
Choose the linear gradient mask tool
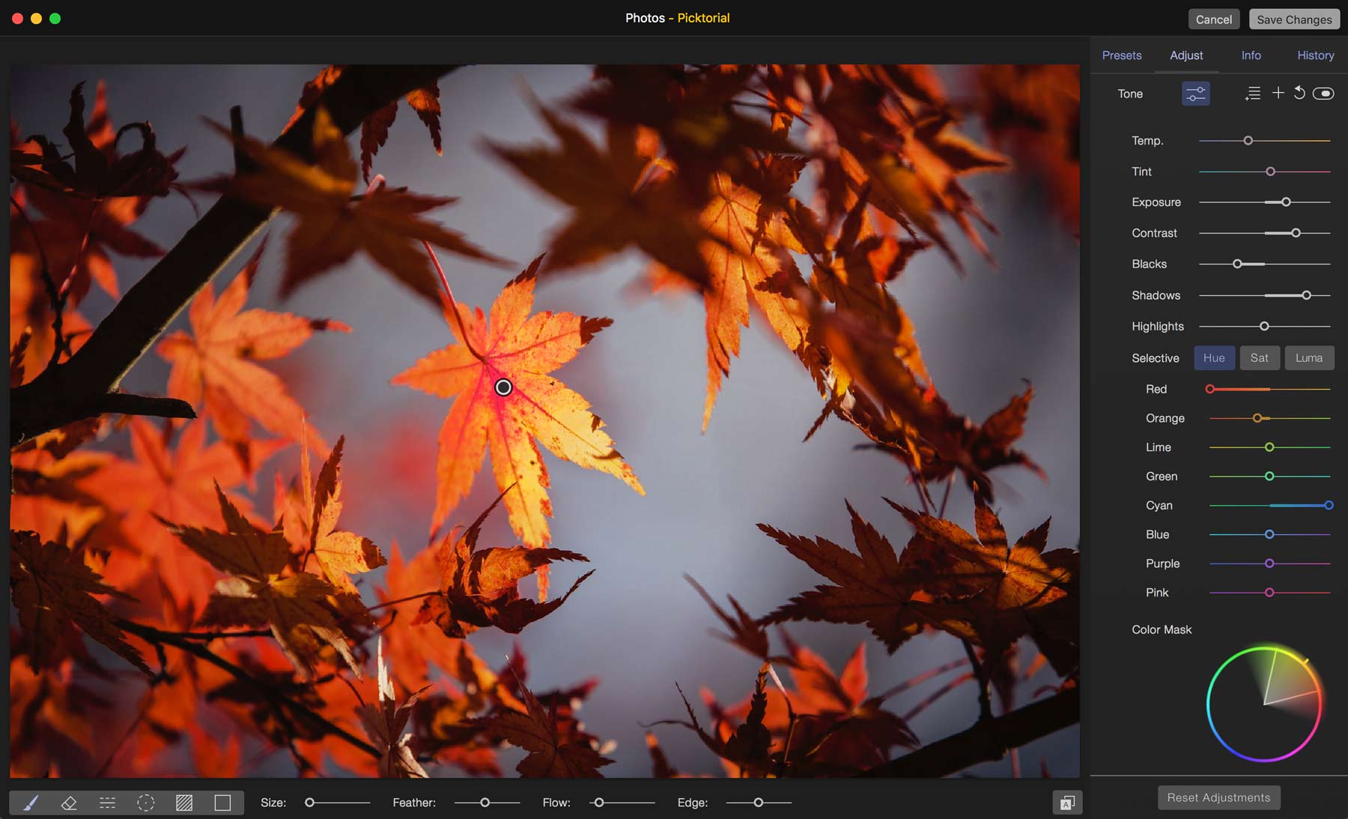point(107,803)
